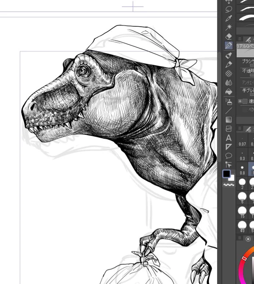Select the thickest brush stroke preset
This screenshot has width=254, height=284.
(245, 18)
